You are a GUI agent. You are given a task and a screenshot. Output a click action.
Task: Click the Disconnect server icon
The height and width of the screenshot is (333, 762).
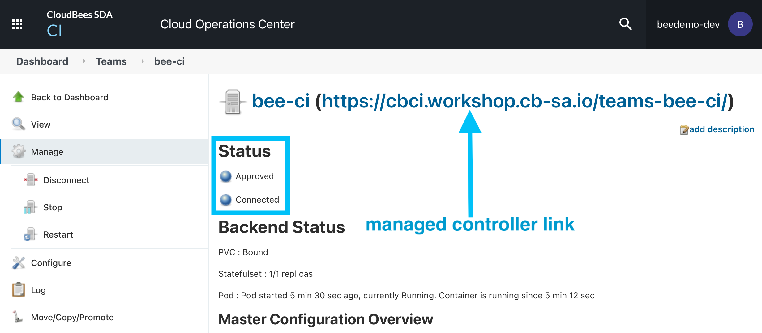pos(31,180)
